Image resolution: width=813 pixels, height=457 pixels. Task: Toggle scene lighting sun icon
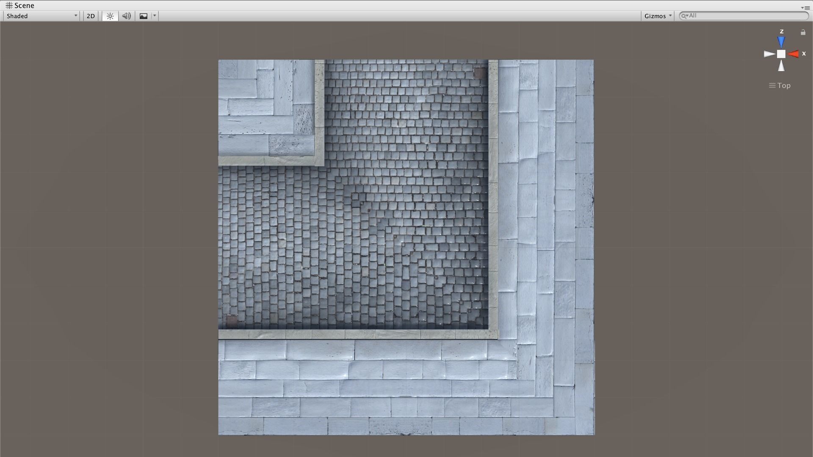coord(110,16)
